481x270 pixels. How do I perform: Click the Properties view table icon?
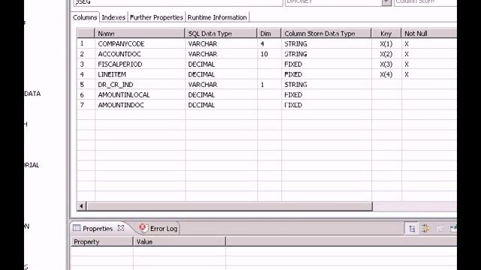pyautogui.click(x=77, y=228)
